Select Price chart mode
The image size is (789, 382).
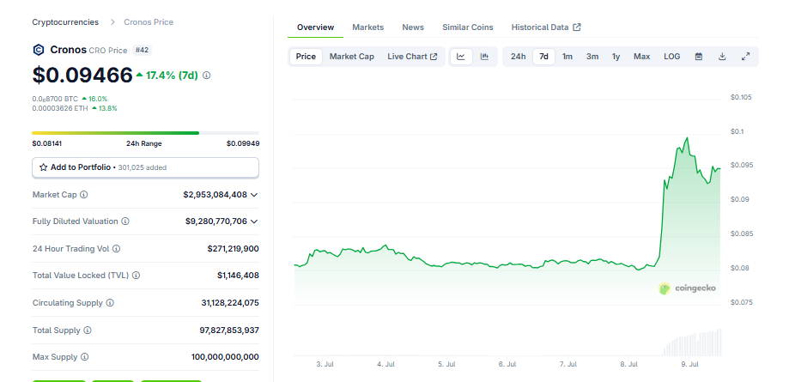(x=306, y=57)
